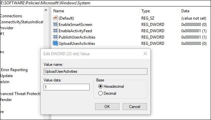
Task: Click the PublishUserActivities DWORD icon
Action: click(x=55, y=37)
